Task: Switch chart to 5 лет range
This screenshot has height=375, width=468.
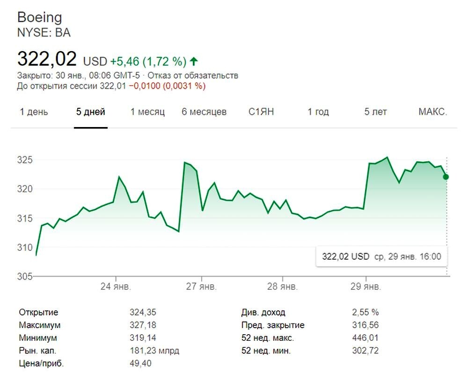Action: click(x=375, y=112)
